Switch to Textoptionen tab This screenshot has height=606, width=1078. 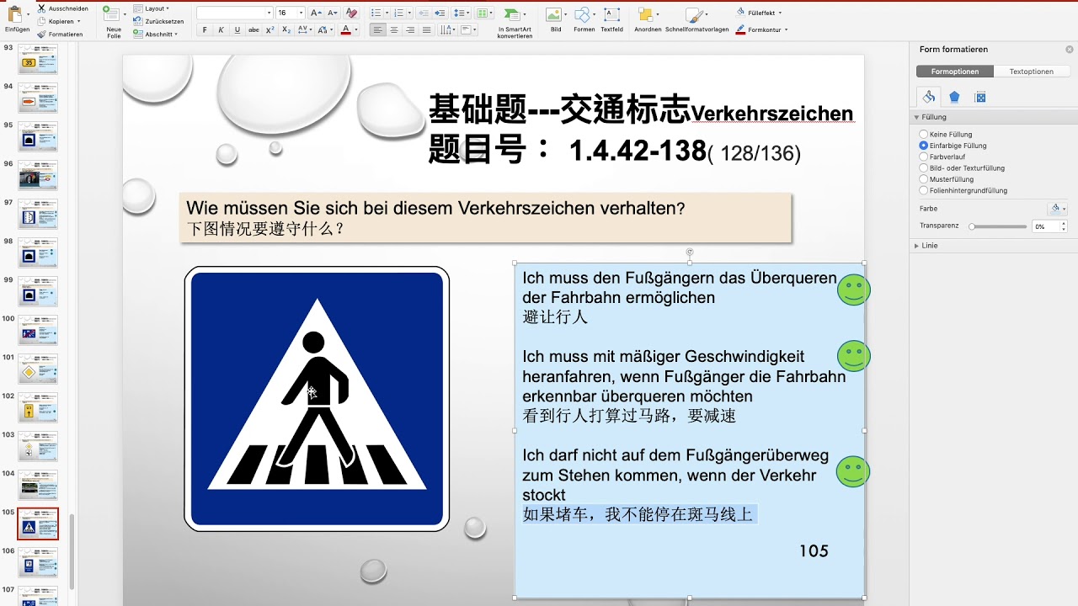[x=1032, y=72]
